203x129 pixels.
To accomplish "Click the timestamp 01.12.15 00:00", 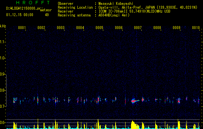I will tap(20, 15).
